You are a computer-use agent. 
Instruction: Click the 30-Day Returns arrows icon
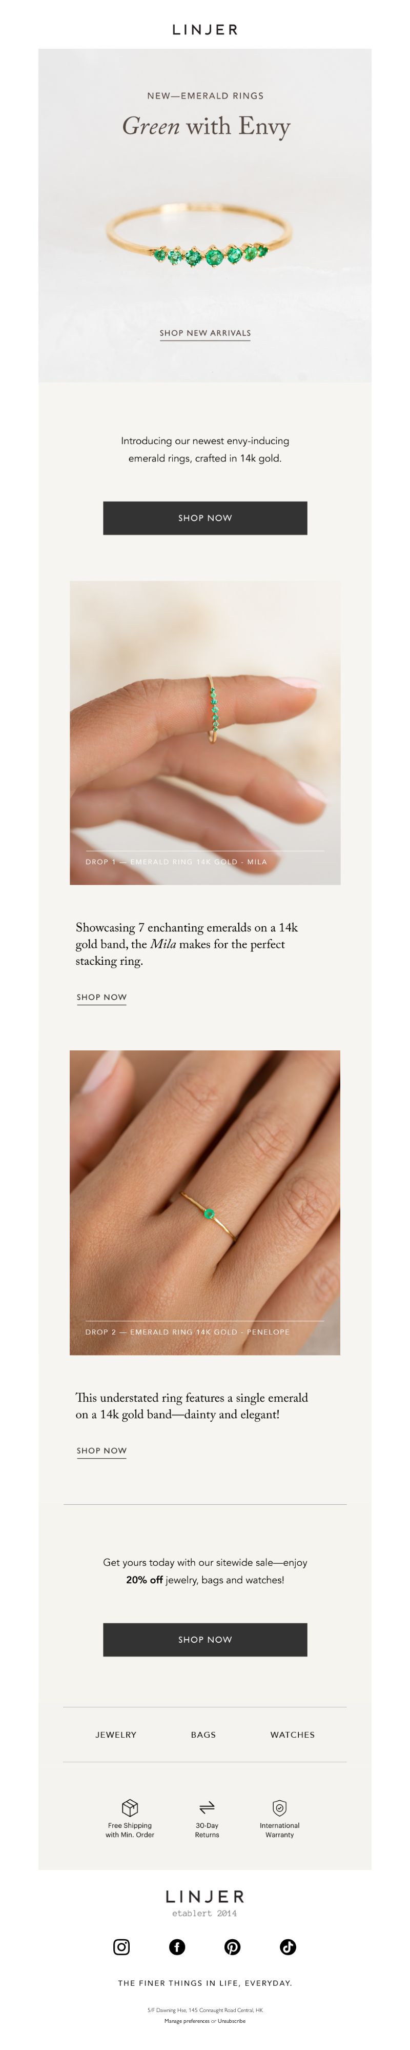(x=207, y=1807)
